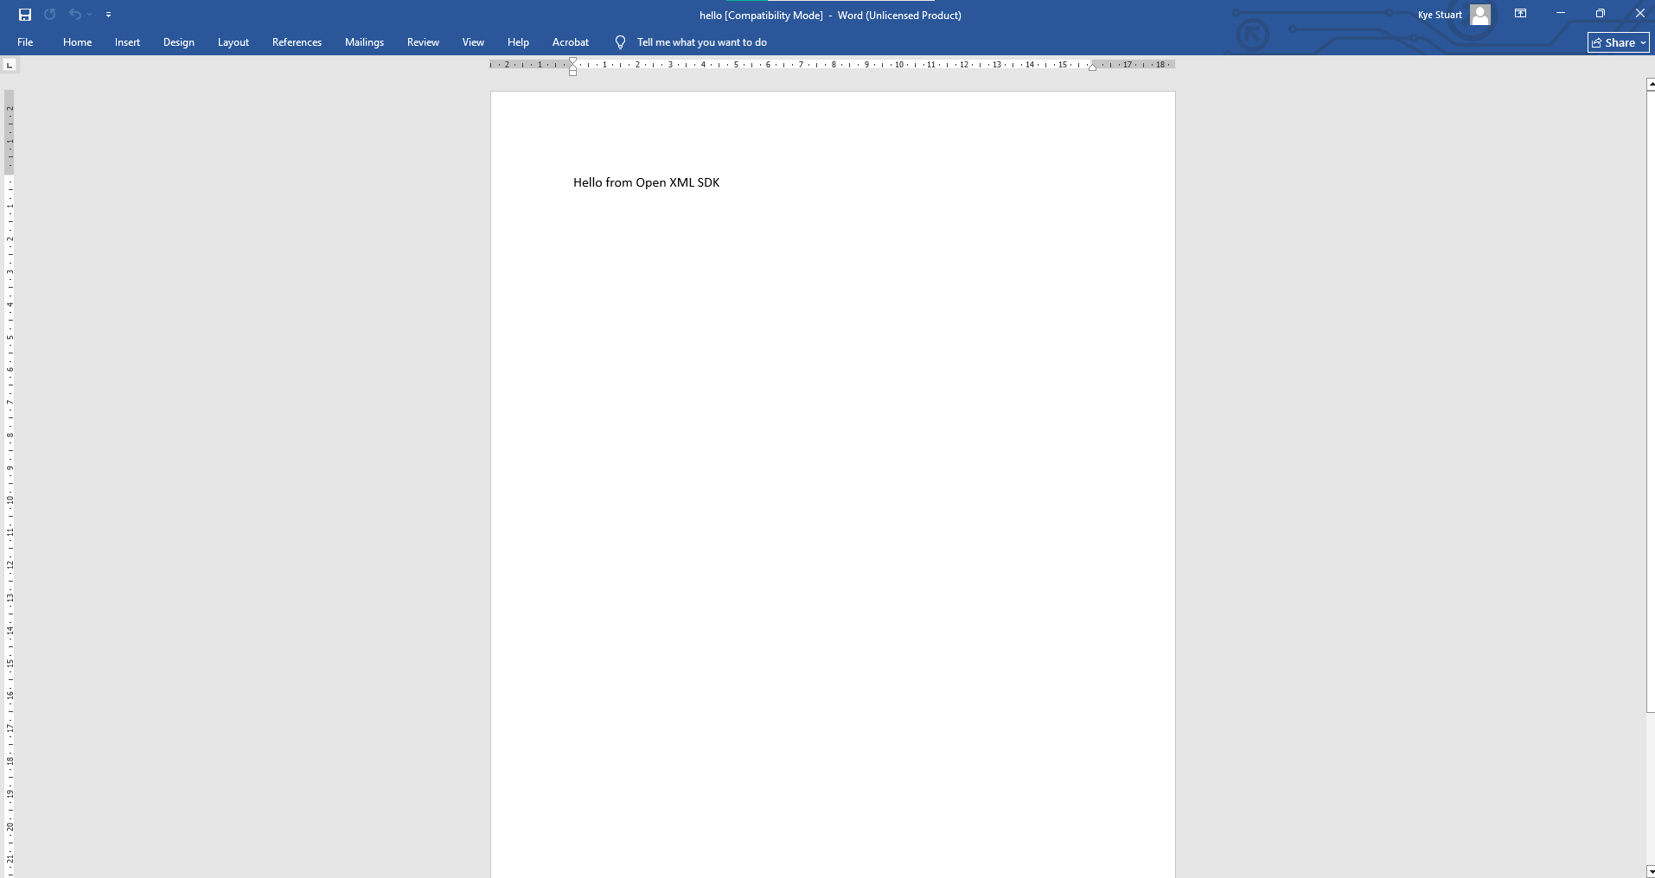1655x878 pixels.
Task: Open Customize Quick Access Toolbar dropdown
Action: point(108,15)
